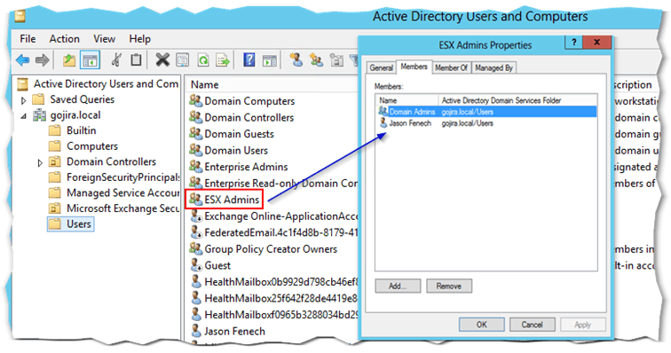Open the Action menu
Image resolution: width=671 pixels, height=353 pixels.
(x=65, y=39)
